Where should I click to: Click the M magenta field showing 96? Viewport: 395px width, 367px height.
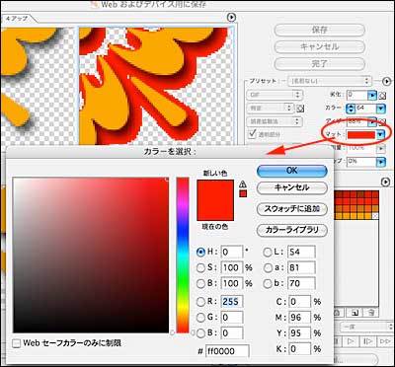(299, 318)
